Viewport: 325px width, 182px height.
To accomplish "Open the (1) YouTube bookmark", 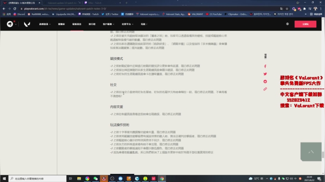I will coord(214,14).
